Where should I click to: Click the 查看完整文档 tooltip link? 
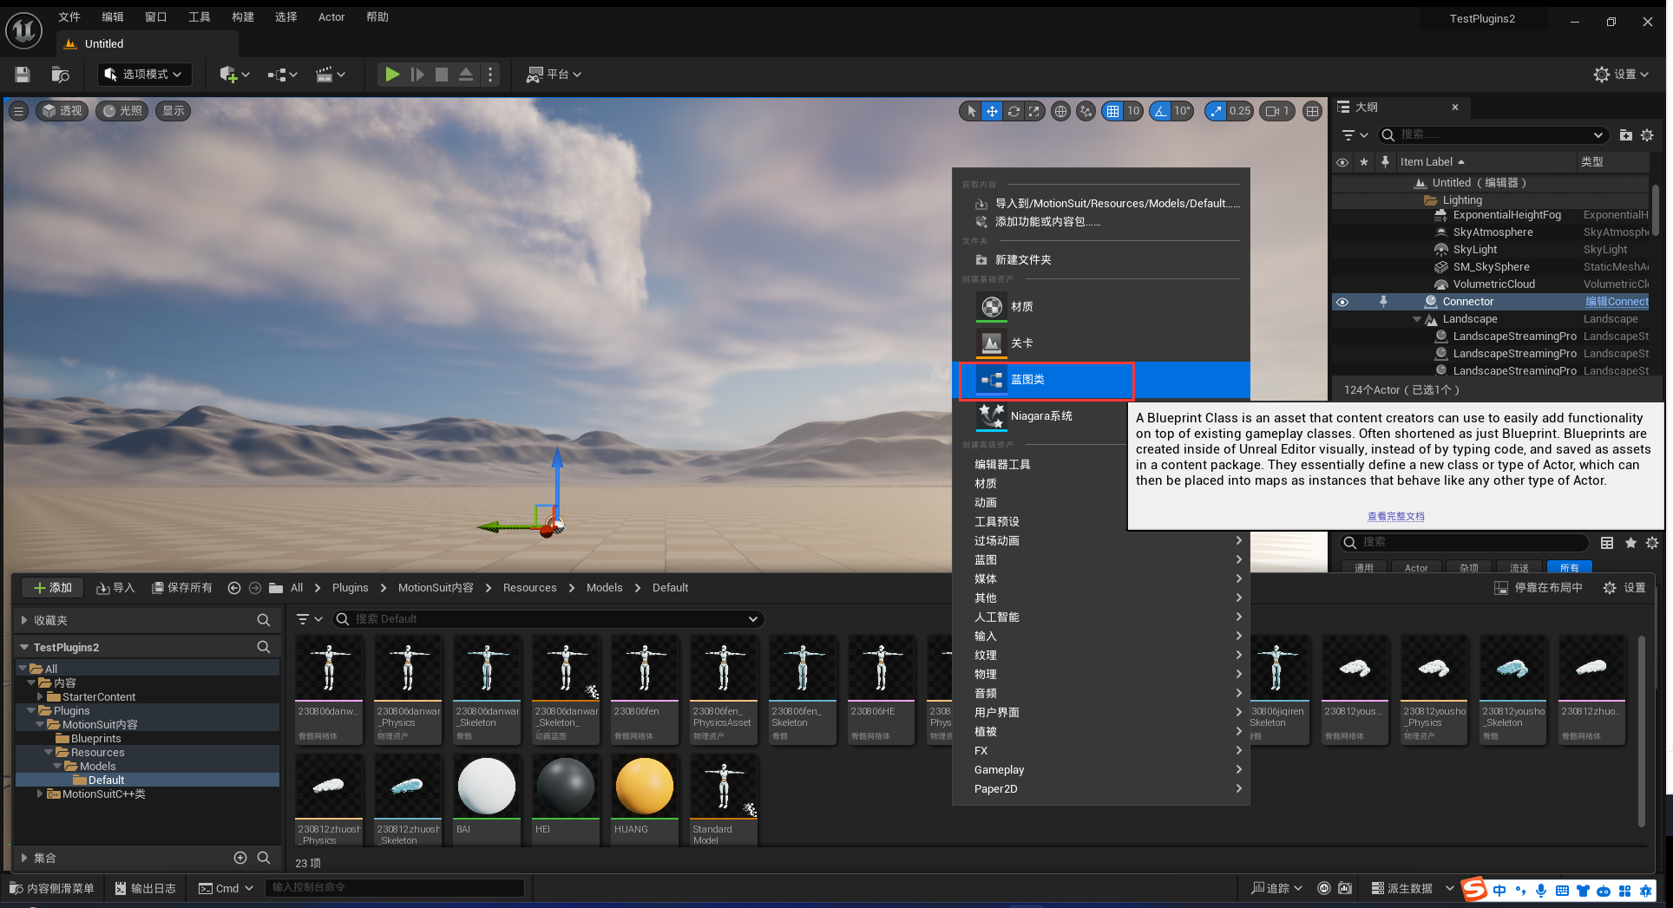(1395, 516)
